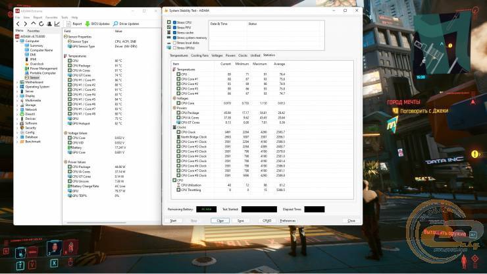Expand the Operating System tree node

pyautogui.click(x=17, y=87)
